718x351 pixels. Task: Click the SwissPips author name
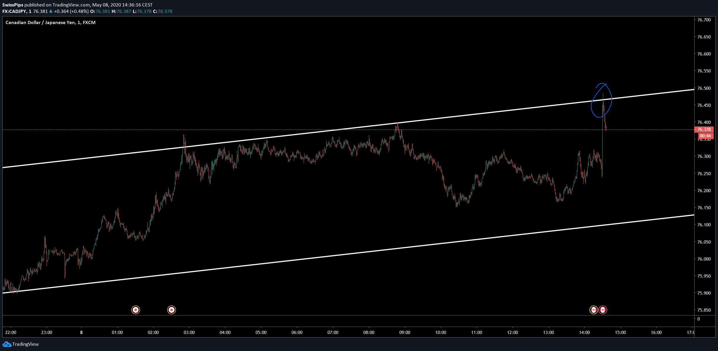click(x=13, y=5)
